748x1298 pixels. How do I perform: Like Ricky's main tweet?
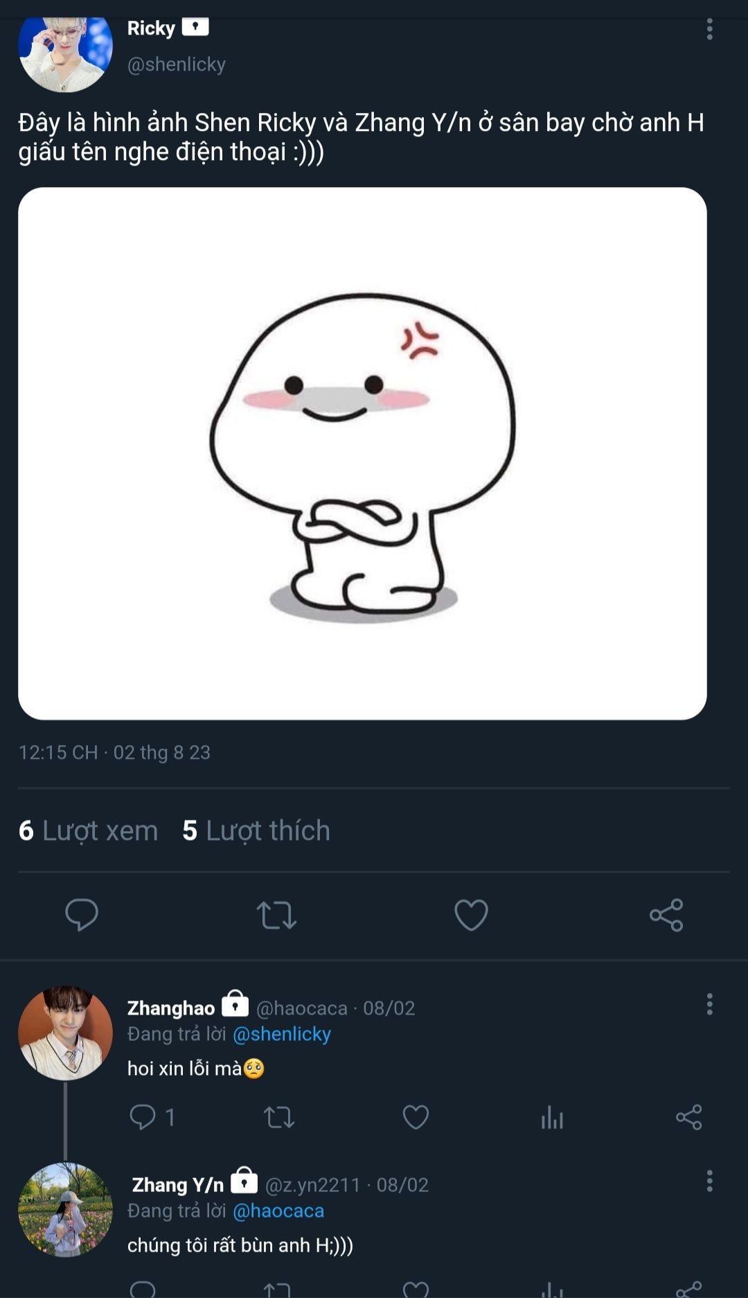[471, 915]
